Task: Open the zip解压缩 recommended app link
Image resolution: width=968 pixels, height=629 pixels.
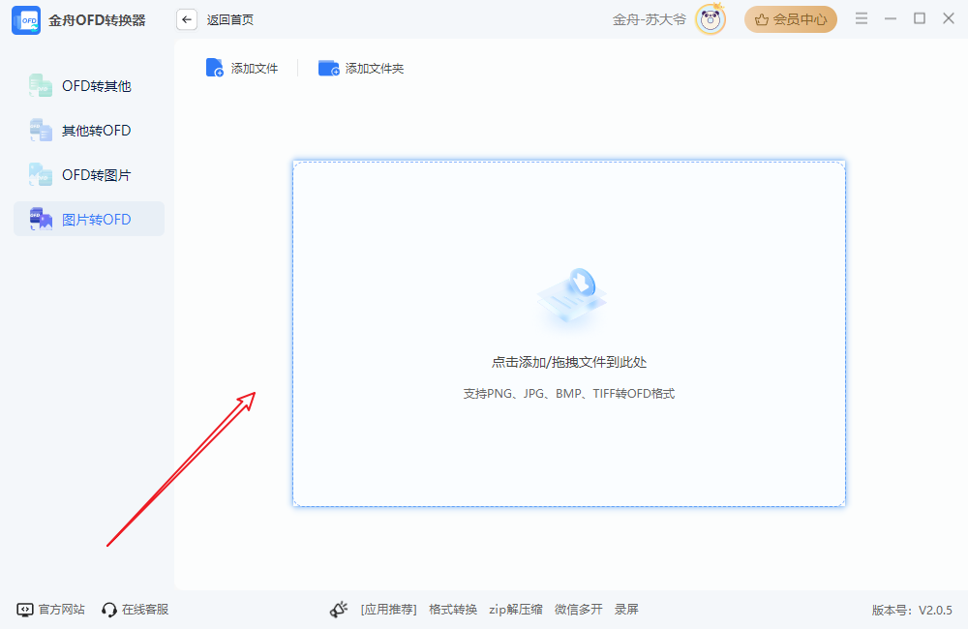Action: point(516,610)
